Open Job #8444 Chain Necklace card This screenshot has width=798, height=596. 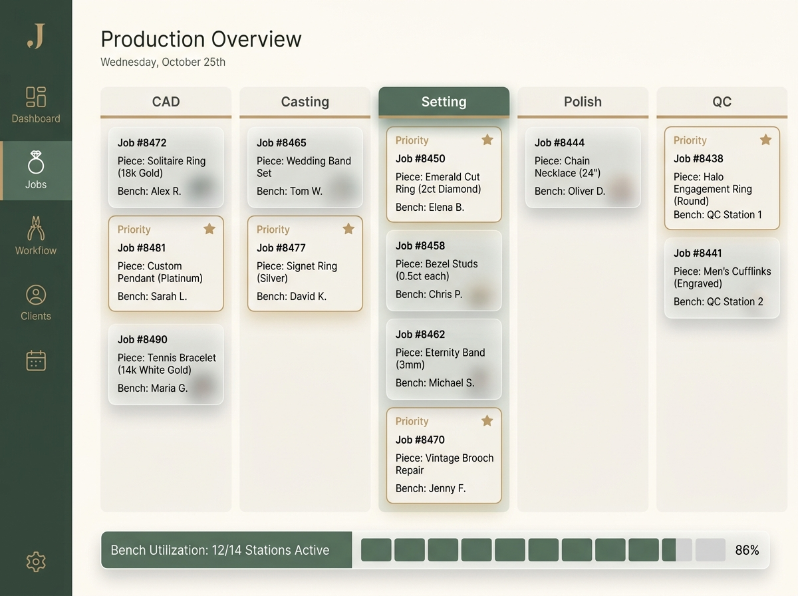point(583,168)
